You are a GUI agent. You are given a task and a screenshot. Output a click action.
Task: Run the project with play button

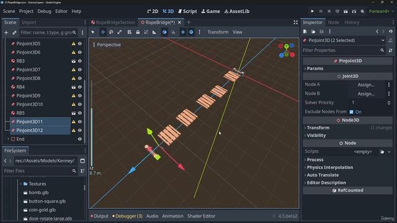(x=312, y=11)
